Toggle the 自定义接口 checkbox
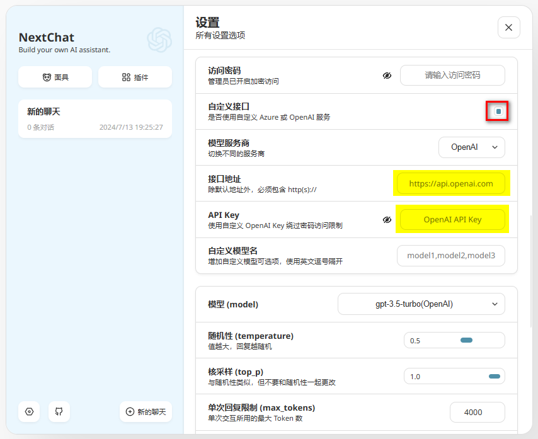 click(x=498, y=111)
